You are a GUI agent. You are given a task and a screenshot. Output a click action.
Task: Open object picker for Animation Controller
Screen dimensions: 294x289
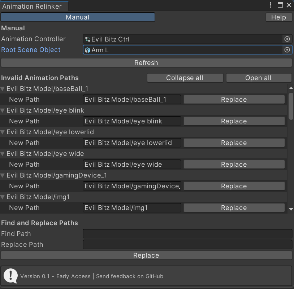click(x=287, y=39)
